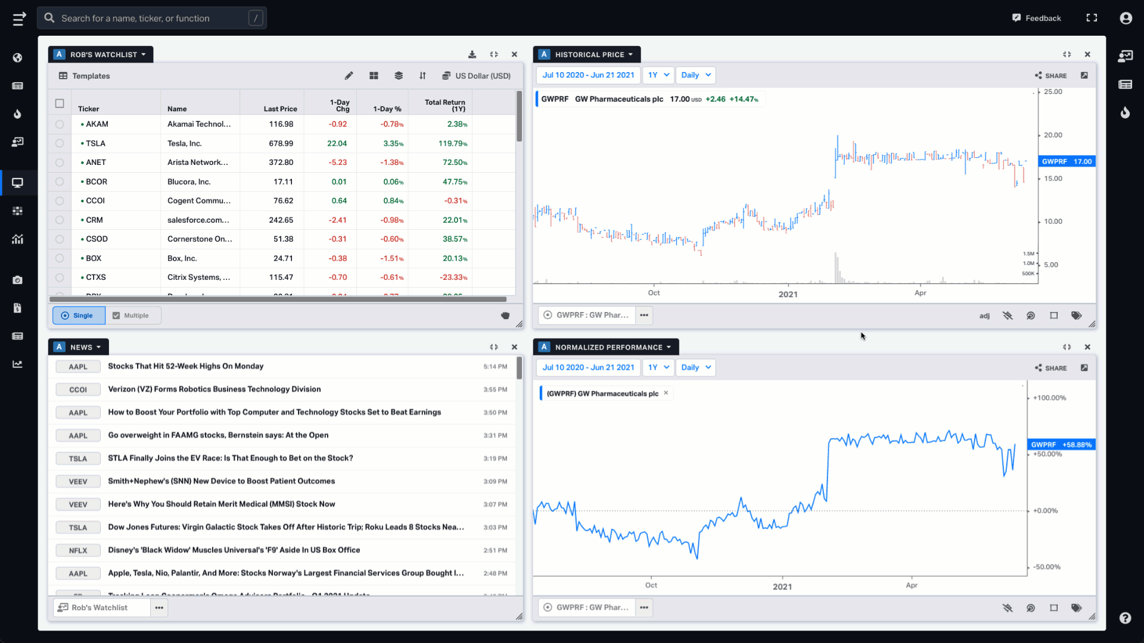Screen dimensions: 1144x643
Task: Click the GWPRF security field in Historical Price footer
Action: point(587,316)
